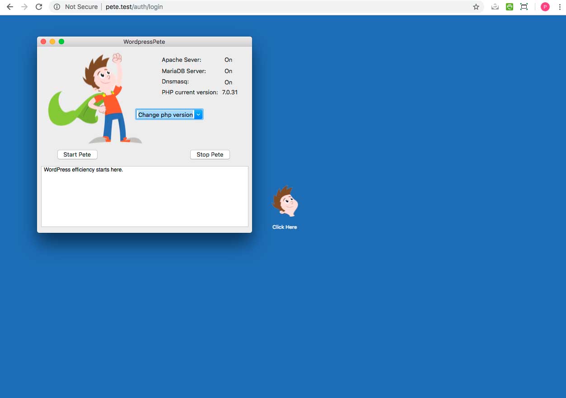Image resolution: width=566 pixels, height=398 pixels.
Task: Click the MariaDB Server label
Action: pyautogui.click(x=184, y=71)
